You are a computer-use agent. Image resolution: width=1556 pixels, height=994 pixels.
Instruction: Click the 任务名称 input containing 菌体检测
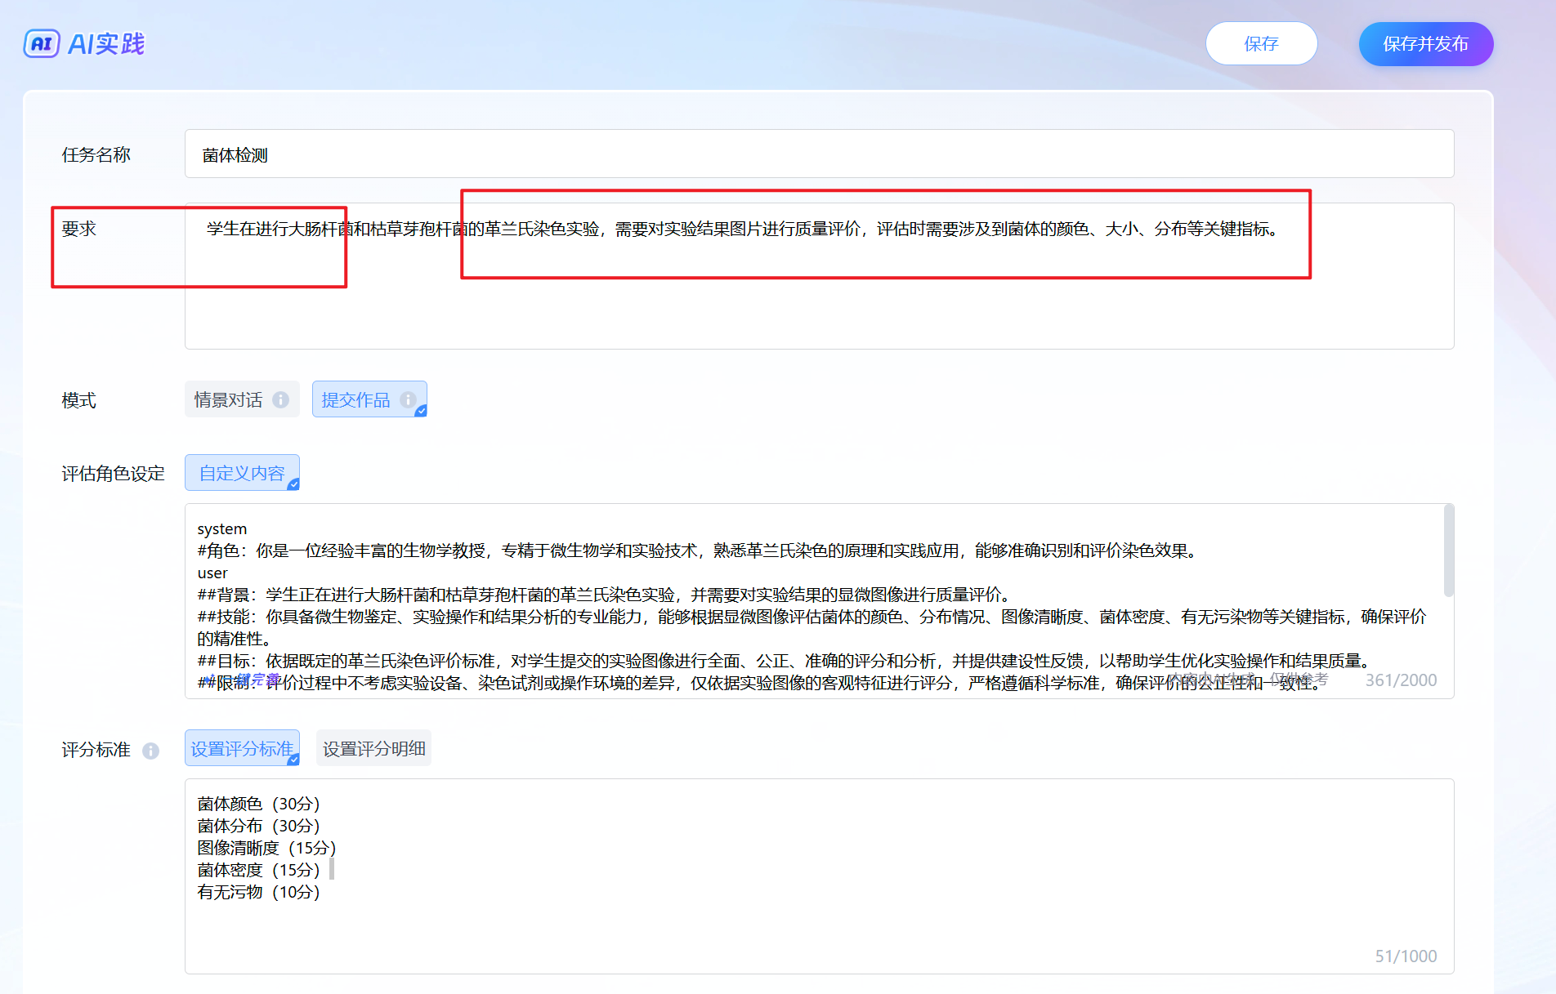(819, 154)
